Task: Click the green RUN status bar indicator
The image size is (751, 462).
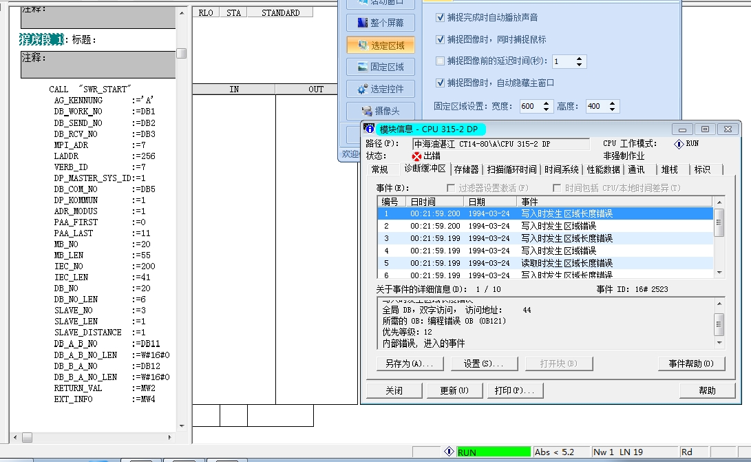Action: pos(494,452)
